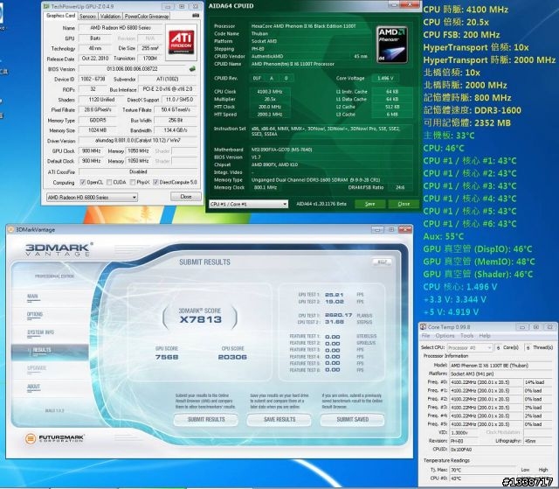Switch to the Validation tab in GPU-Z
This screenshot has height=489, width=559.
point(110,16)
